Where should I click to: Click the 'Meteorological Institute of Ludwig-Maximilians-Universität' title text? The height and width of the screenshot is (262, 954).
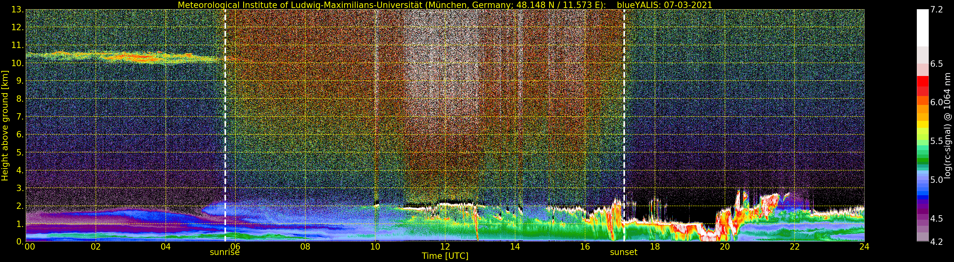tap(301, 5)
